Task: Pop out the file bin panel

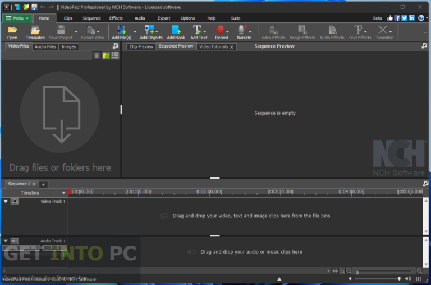Action: tap(116, 46)
